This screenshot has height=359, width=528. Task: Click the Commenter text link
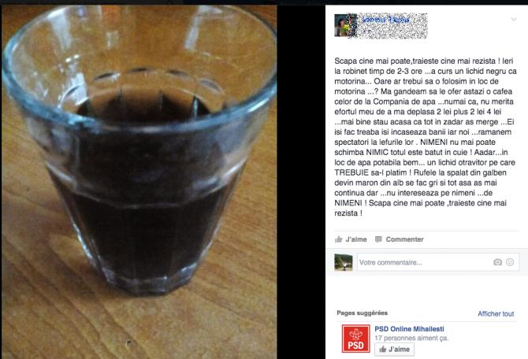click(404, 239)
